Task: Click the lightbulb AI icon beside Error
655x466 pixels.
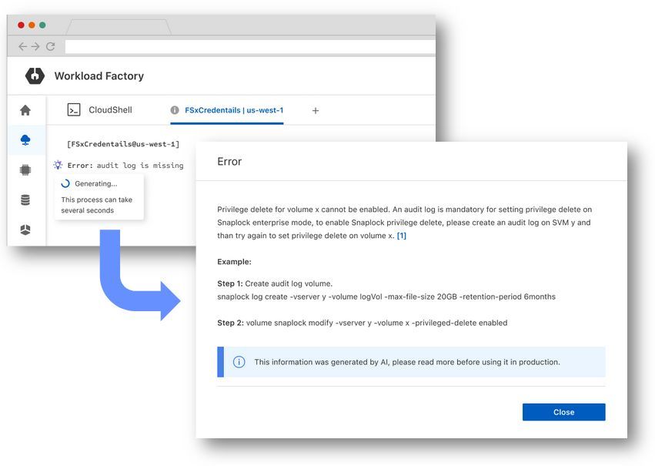Action: (58, 165)
